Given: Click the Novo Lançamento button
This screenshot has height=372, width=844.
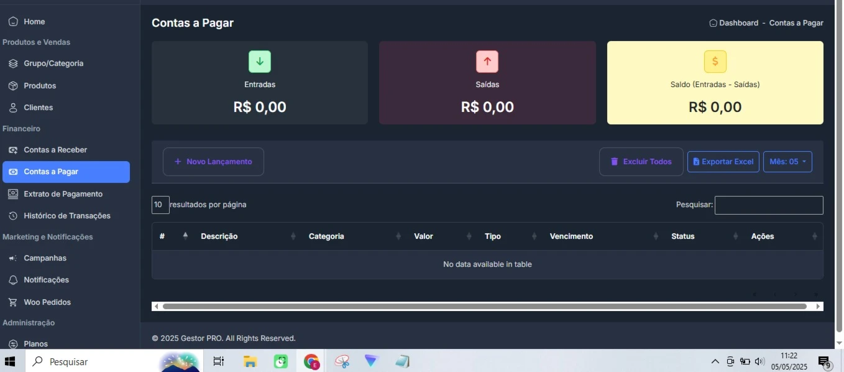Looking at the screenshot, I should (213, 162).
